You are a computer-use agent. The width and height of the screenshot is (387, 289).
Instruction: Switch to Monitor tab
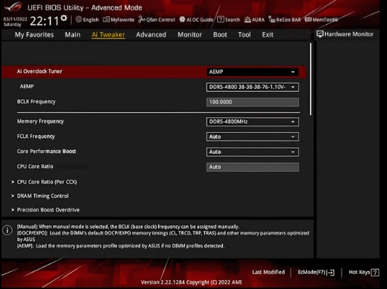[189, 34]
